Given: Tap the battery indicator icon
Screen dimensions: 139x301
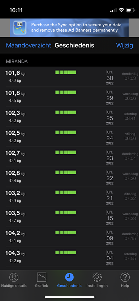Looking at the screenshot, I should pyautogui.click(x=130, y=10).
